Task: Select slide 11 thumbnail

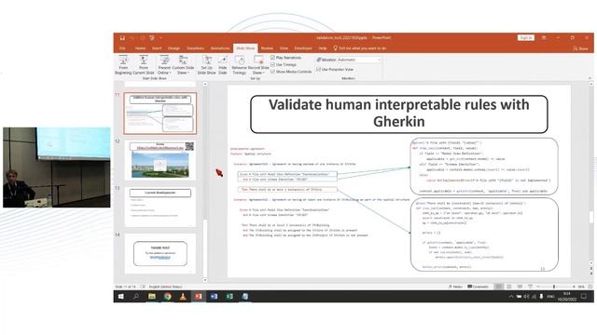Action: 160,114
